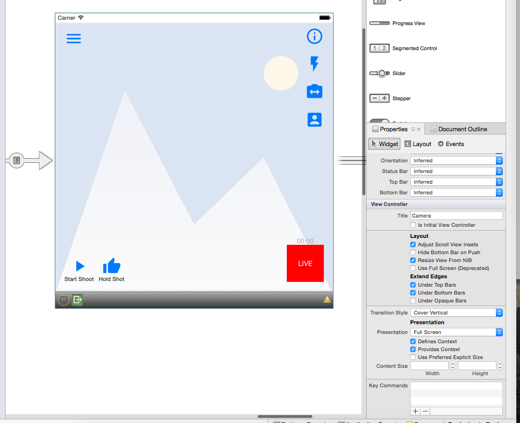Enable Hide Bottom Bar on Push
This screenshot has height=423, width=520.
413,252
